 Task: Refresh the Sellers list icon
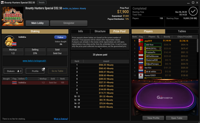(x=26, y=78)
